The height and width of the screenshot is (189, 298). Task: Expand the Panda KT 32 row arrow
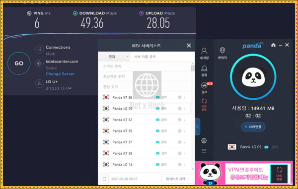[185, 120]
